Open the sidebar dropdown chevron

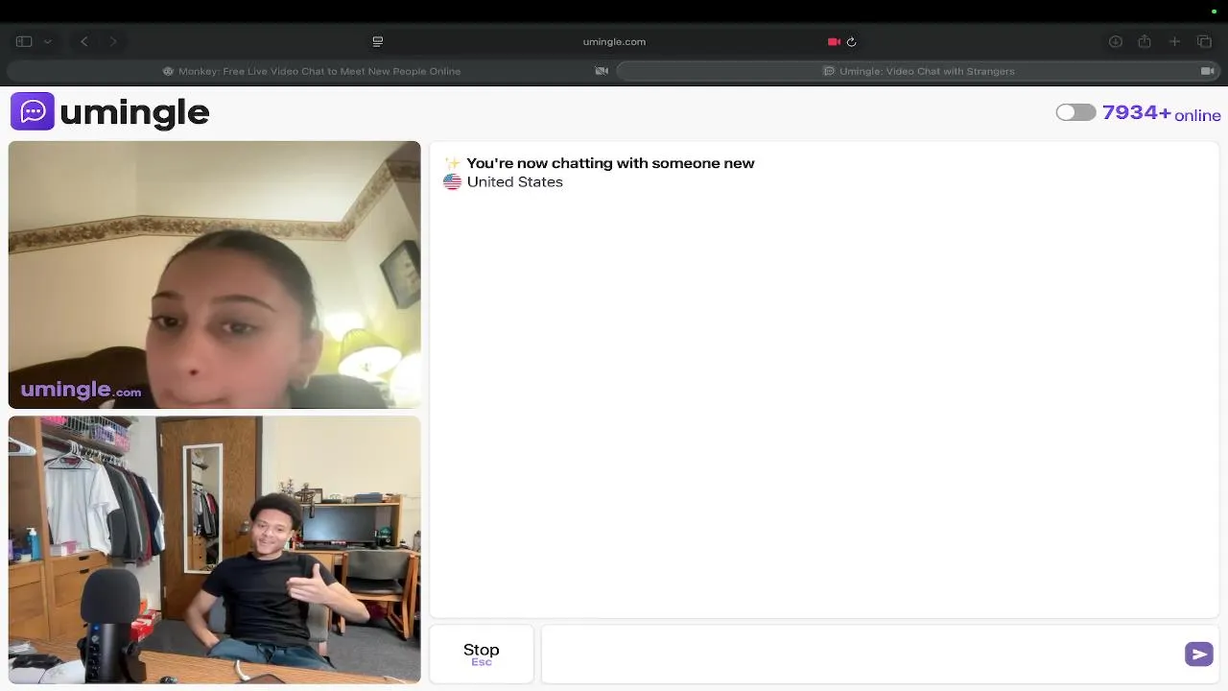click(x=47, y=41)
